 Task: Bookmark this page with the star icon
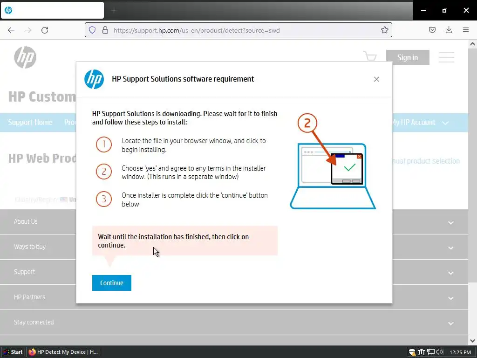pyautogui.click(x=384, y=30)
